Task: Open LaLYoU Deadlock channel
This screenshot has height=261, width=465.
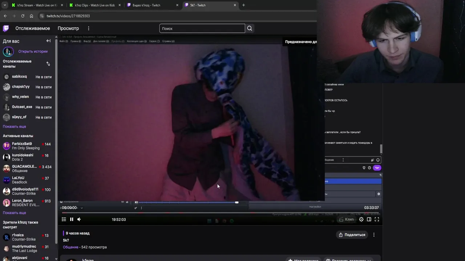Action: [27, 180]
